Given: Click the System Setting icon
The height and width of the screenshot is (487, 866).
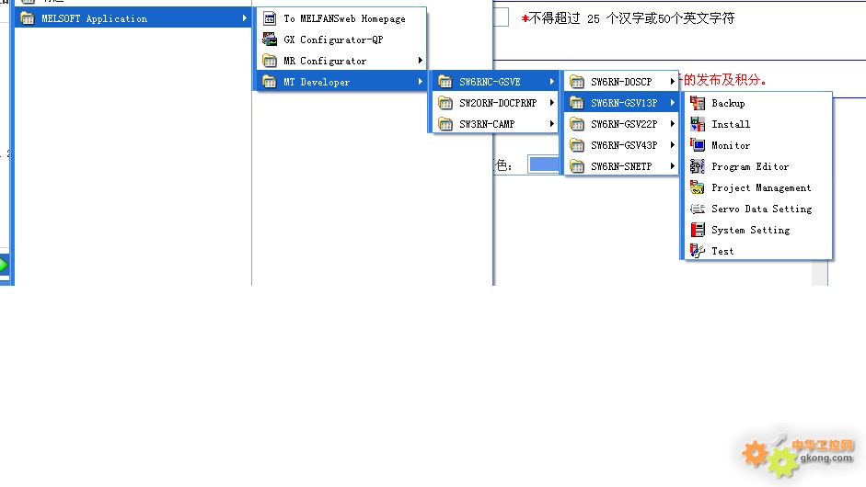Looking at the screenshot, I should 697,230.
